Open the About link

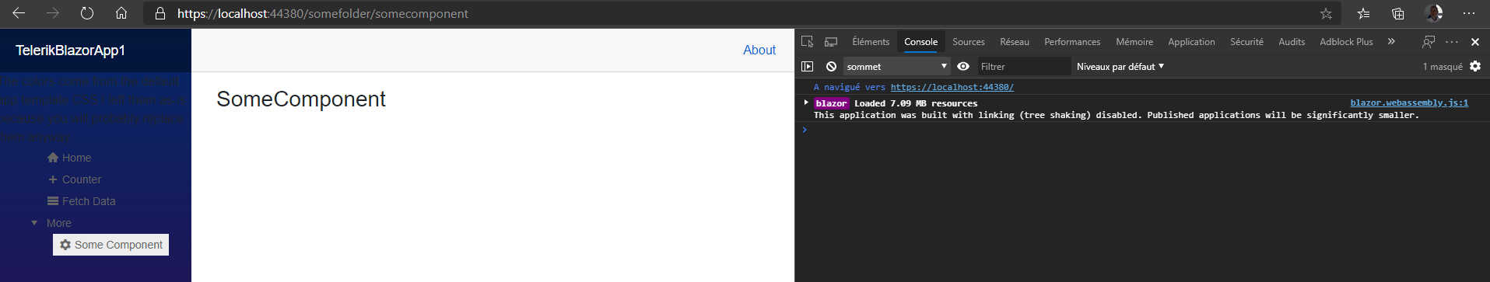(759, 50)
